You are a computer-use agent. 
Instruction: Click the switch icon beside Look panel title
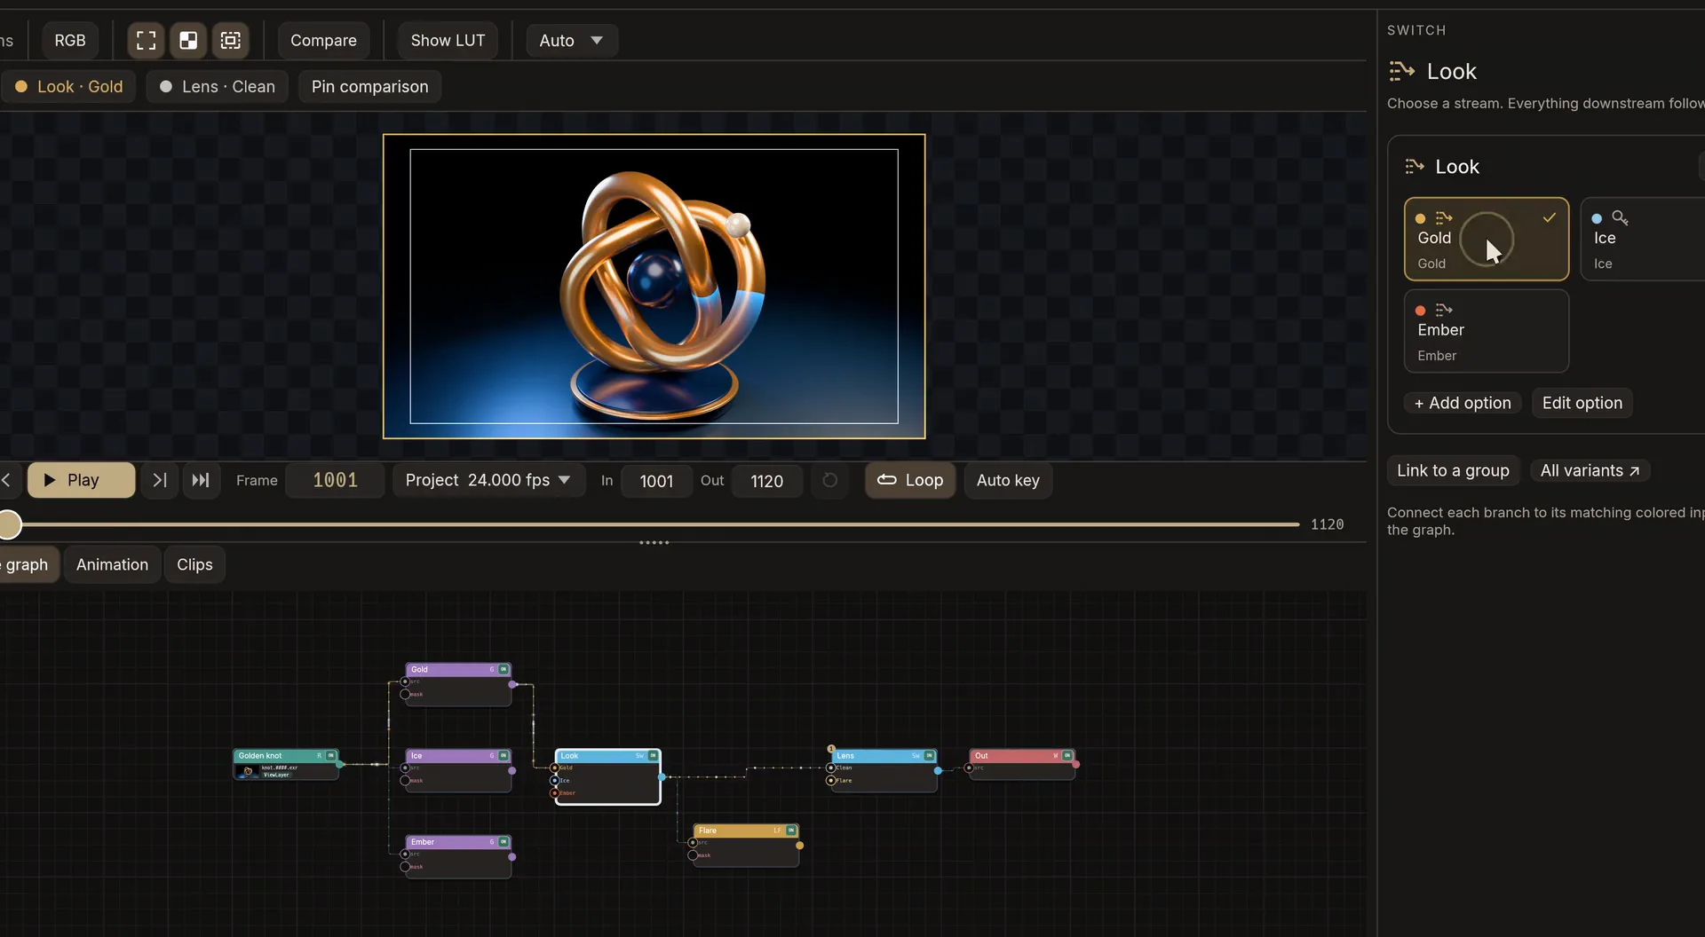click(1401, 71)
